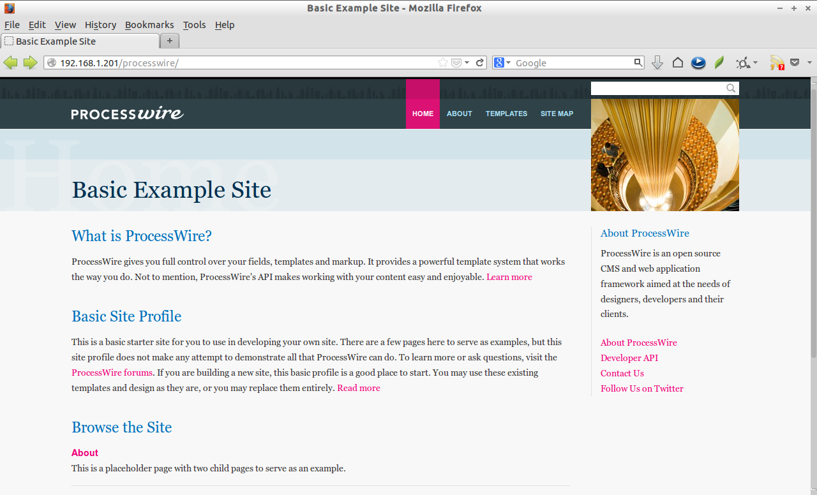
Task: Open the Tools menu
Action: tap(194, 25)
